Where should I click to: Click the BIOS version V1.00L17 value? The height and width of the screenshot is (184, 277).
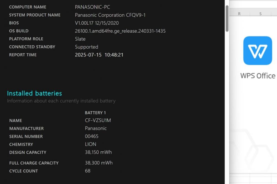point(97,23)
